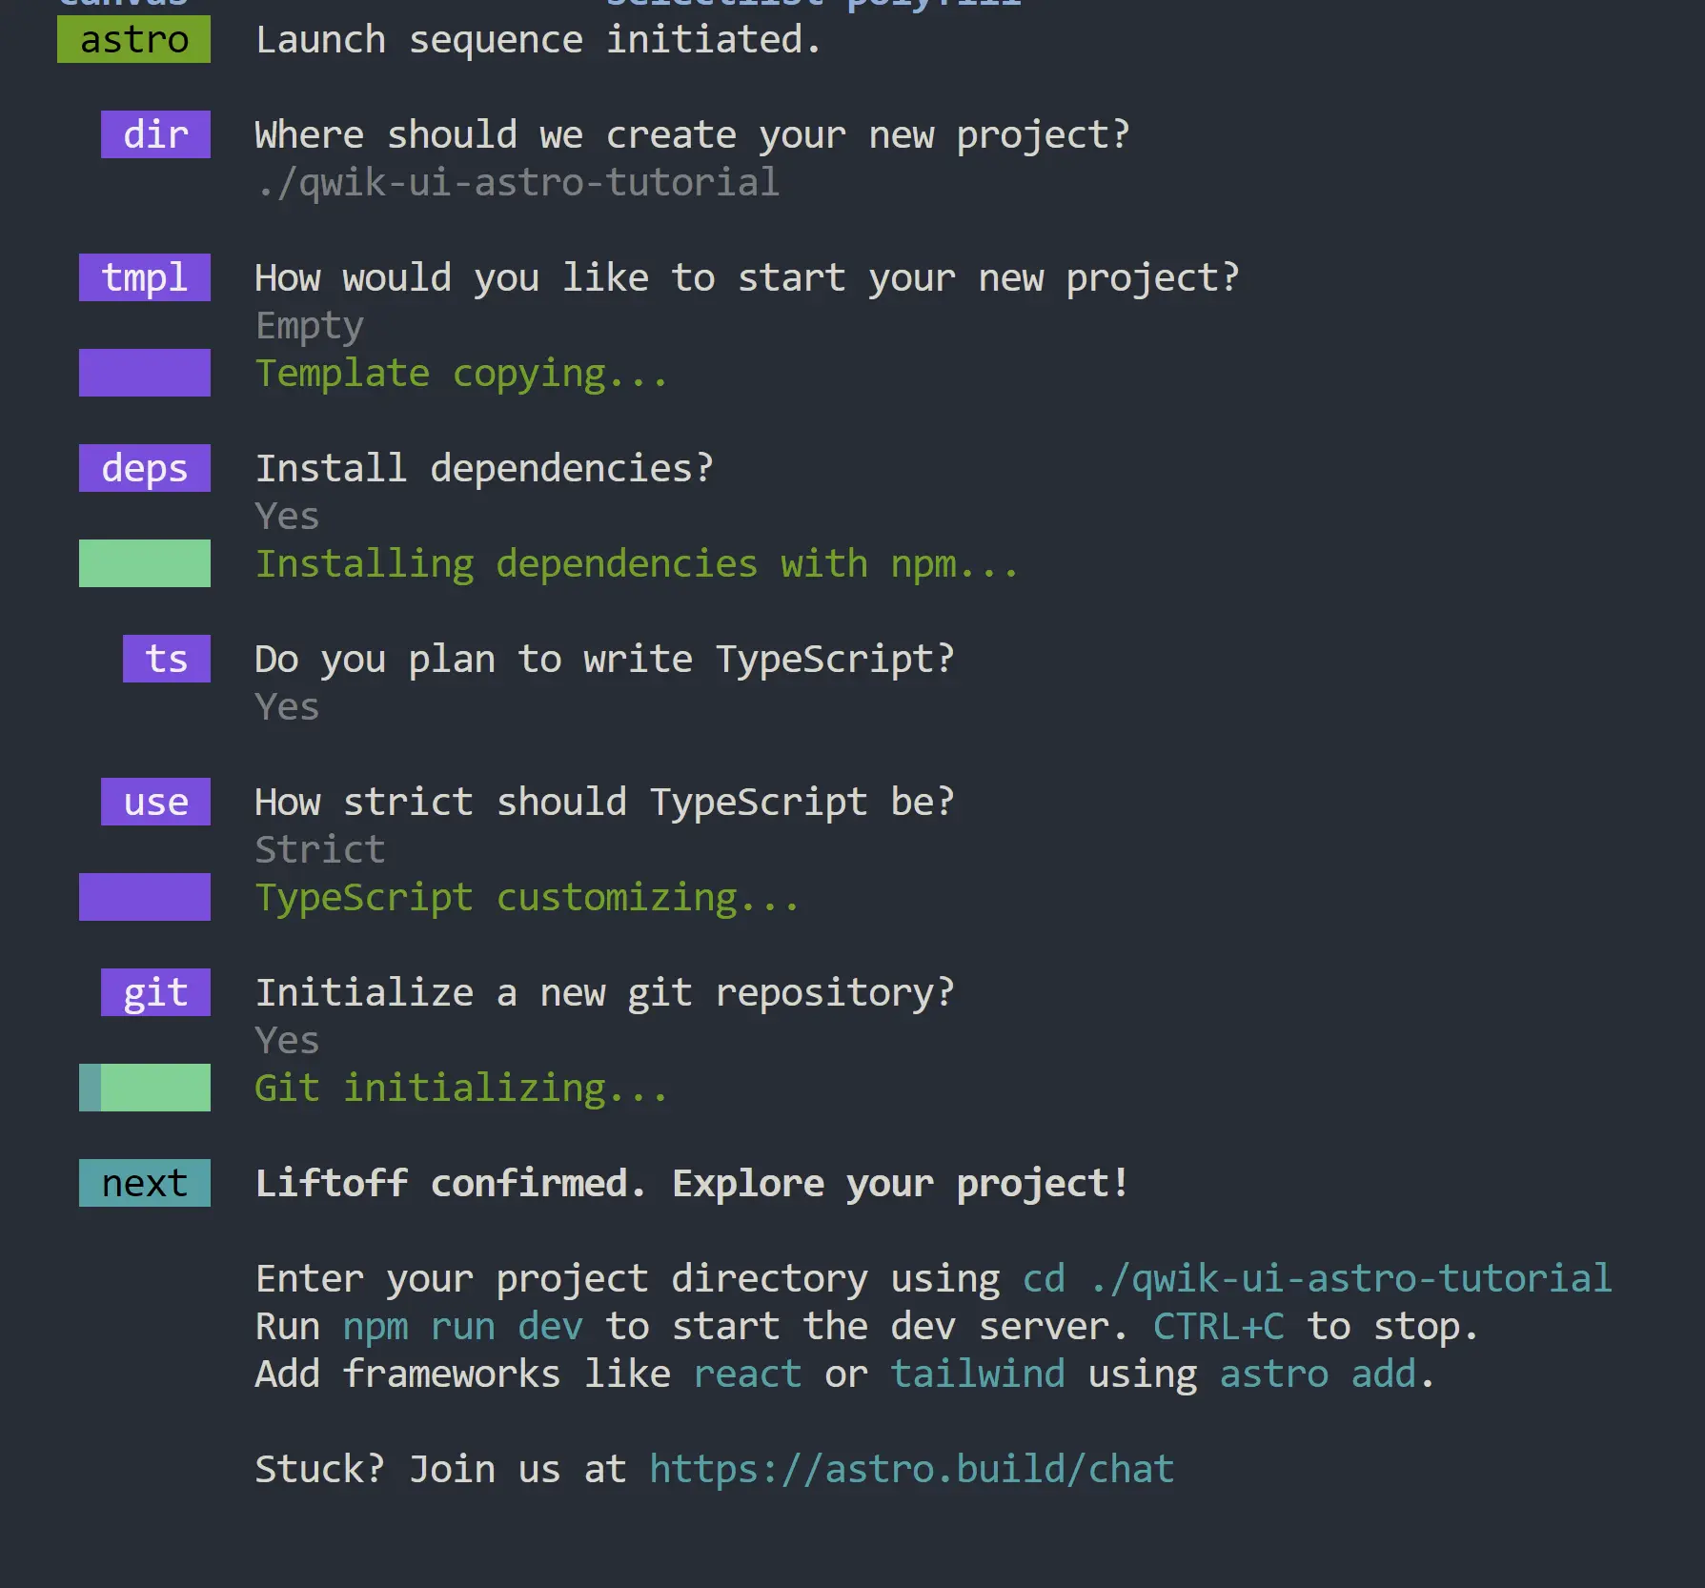Click the gray ./qwik-ui-astro-tutorial directory answer
Viewport: 1705px width, 1588px height.
[x=518, y=182]
